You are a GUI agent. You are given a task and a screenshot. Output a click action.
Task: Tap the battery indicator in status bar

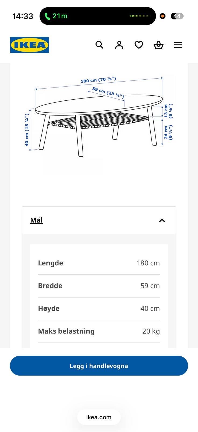(177, 16)
